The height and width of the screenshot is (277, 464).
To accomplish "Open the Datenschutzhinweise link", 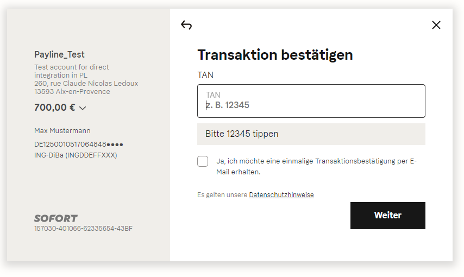I will coord(281,195).
